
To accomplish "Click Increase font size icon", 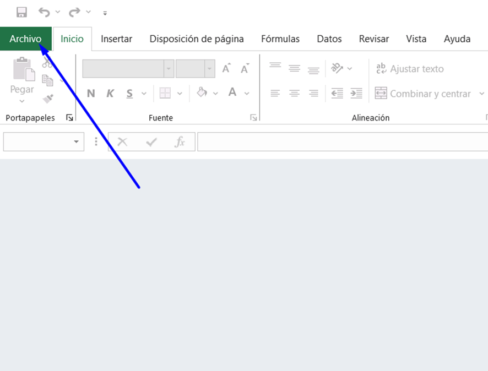I will click(x=226, y=68).
